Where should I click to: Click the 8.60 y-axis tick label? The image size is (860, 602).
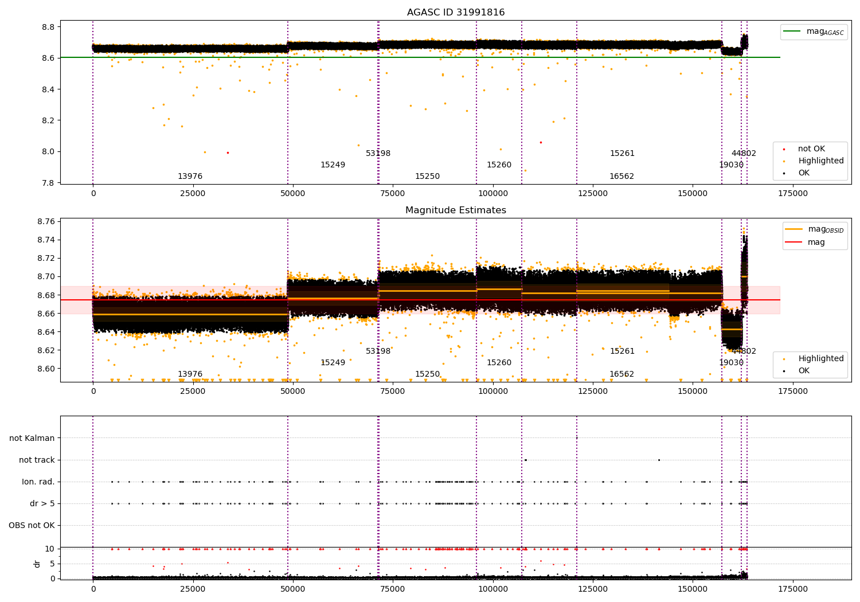pos(45,369)
